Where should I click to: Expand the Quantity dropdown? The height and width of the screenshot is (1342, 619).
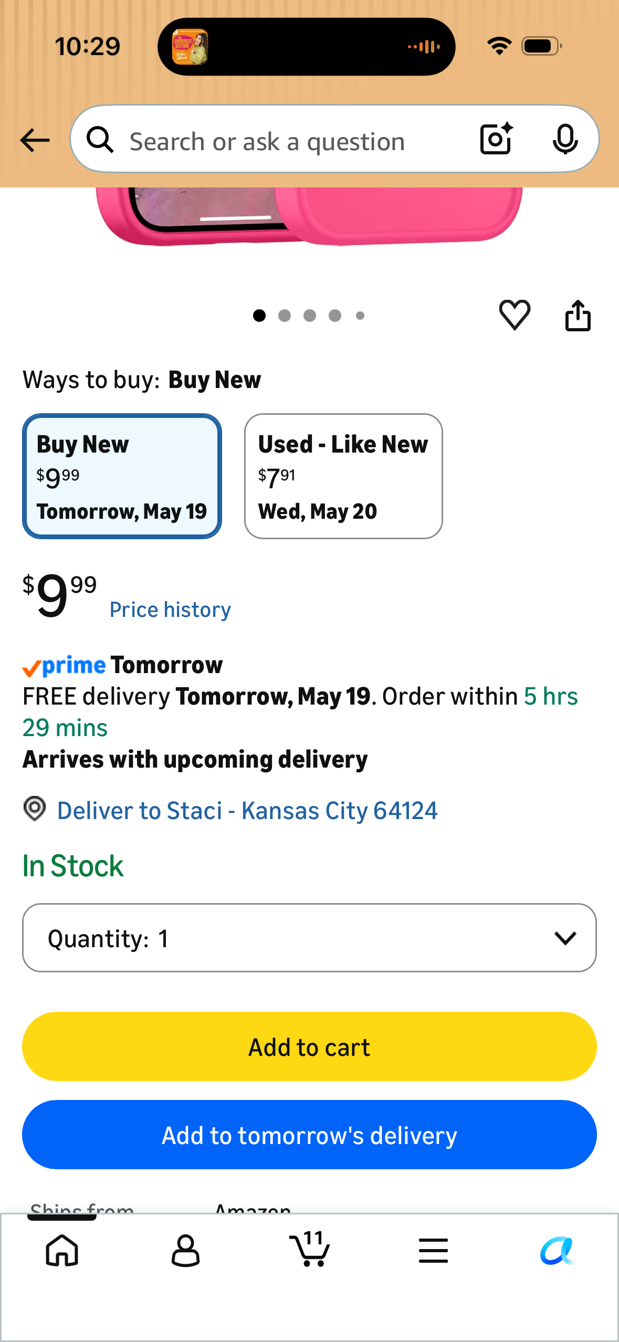coord(309,938)
